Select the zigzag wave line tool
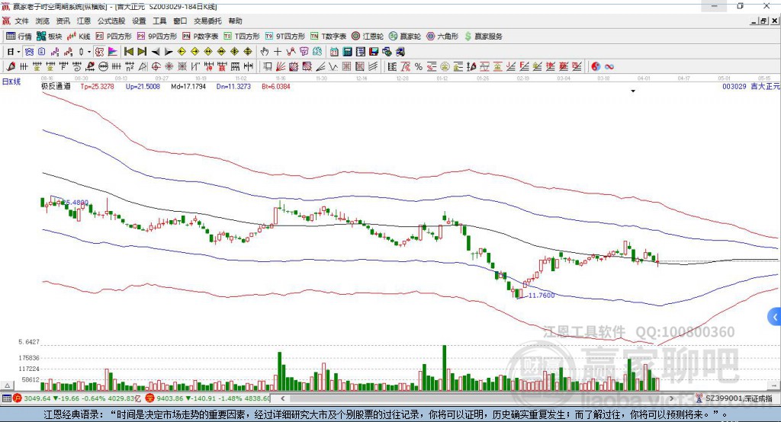The width and height of the screenshot is (781, 422). coord(333,66)
